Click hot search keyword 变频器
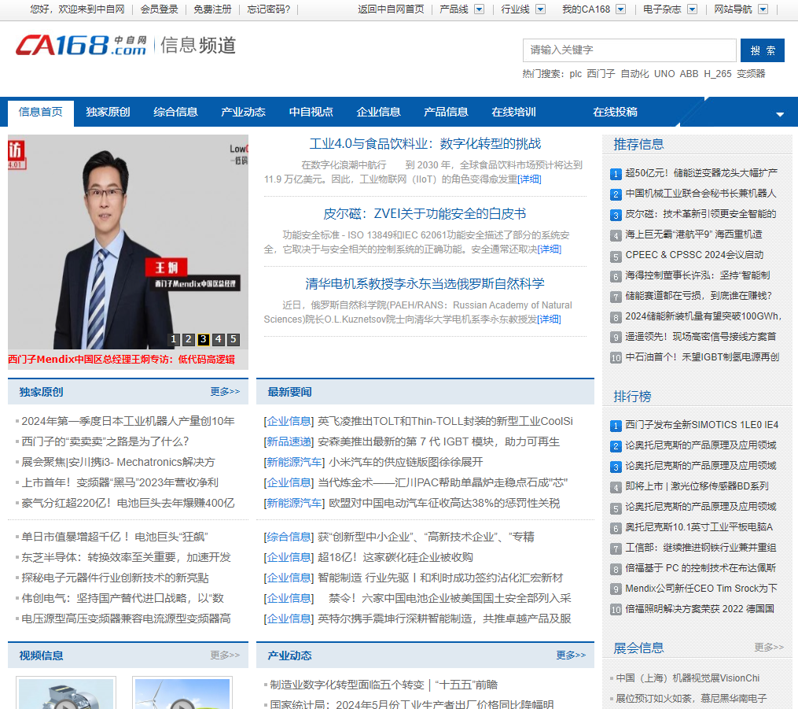 751,74
